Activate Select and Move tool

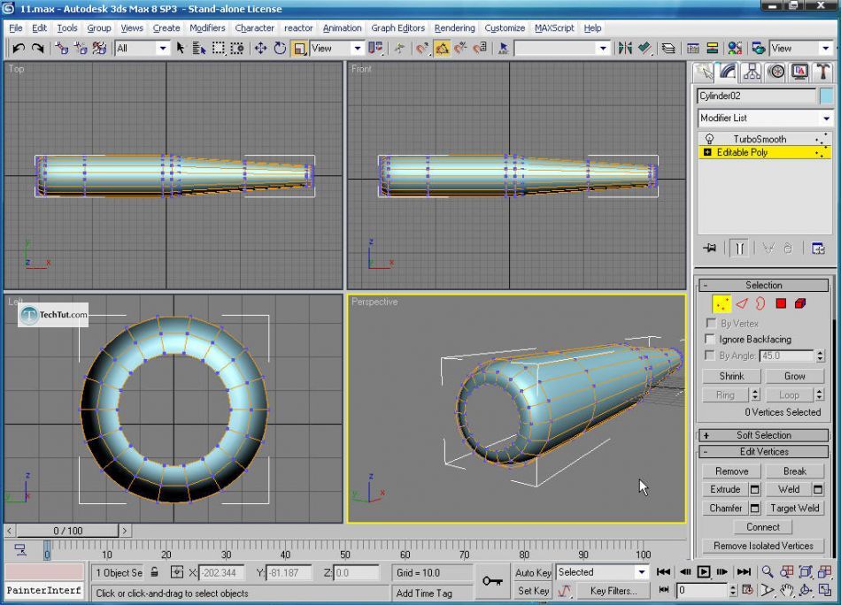[260, 49]
